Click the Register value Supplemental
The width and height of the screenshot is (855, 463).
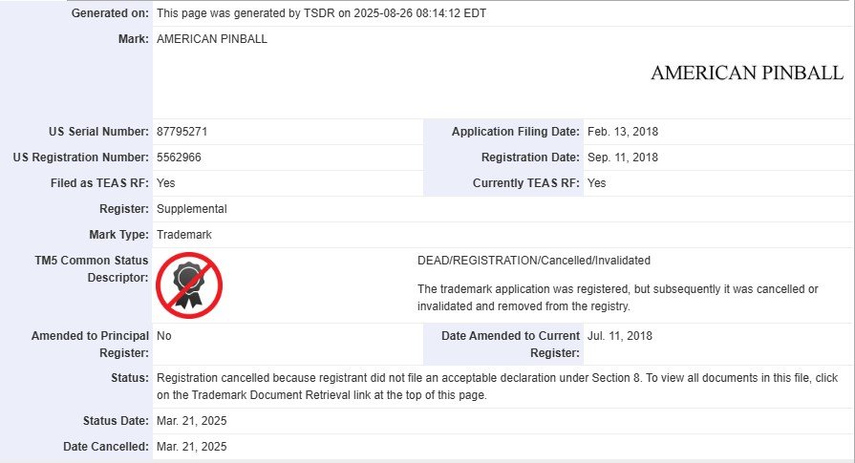192,209
